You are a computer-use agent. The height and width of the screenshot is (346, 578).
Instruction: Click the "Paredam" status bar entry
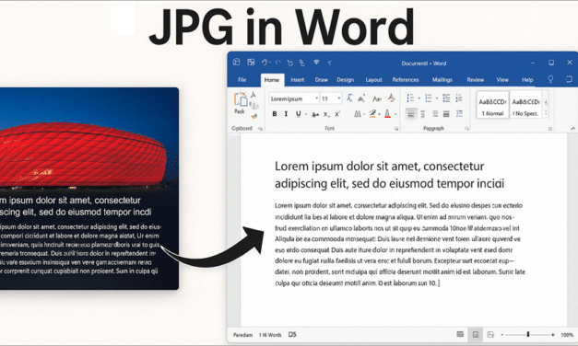243,335
